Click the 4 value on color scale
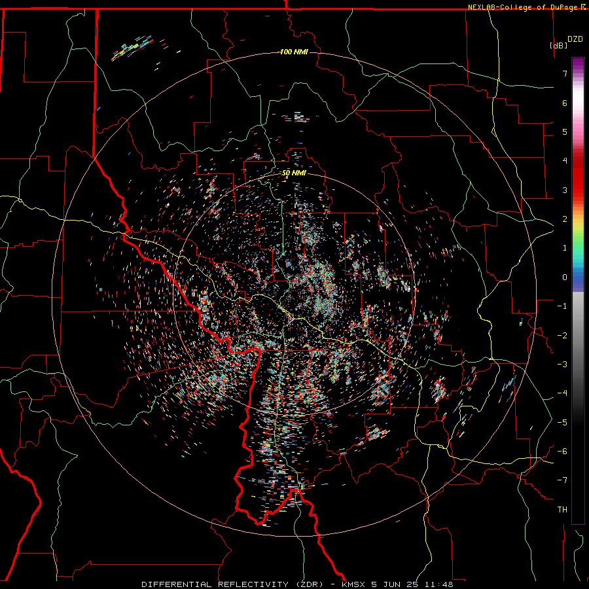This screenshot has width=589, height=589. pos(565,161)
